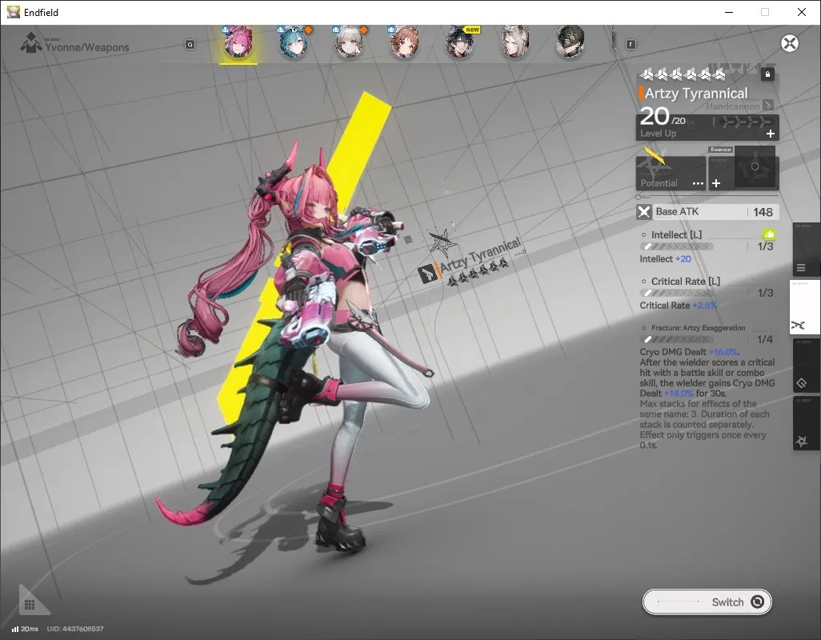Viewport: 821px width, 640px height.
Task: Open Potential options via the three dots
Action: [698, 183]
